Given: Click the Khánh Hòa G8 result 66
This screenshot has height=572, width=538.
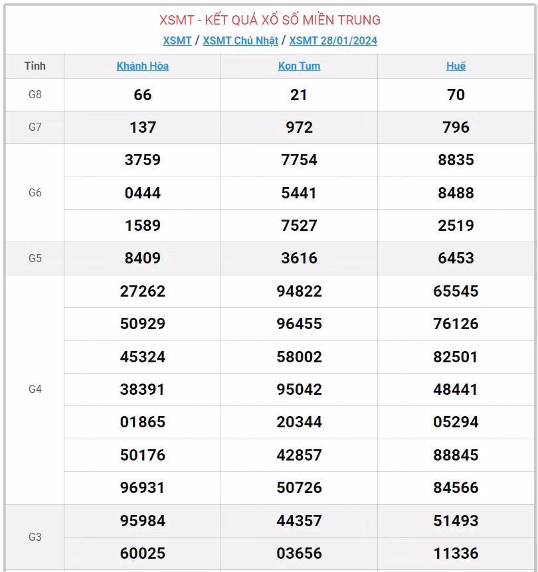Looking at the screenshot, I should point(143,95).
